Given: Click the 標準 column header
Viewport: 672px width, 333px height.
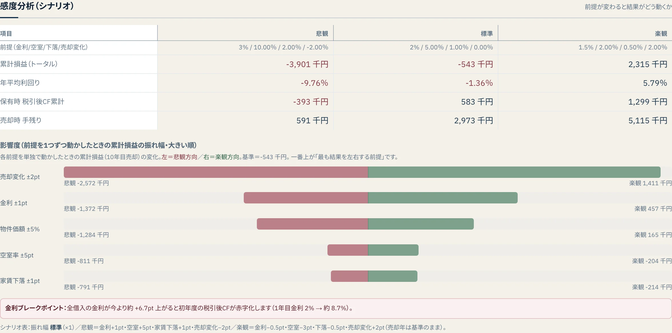Looking at the screenshot, I should pos(487,34).
